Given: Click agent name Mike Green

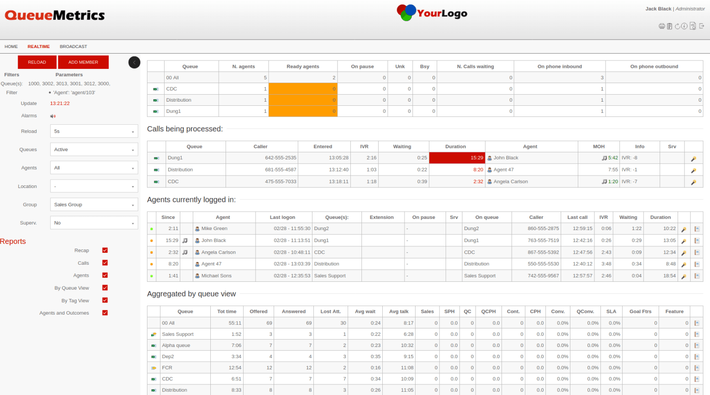Looking at the screenshot, I should [x=214, y=229].
